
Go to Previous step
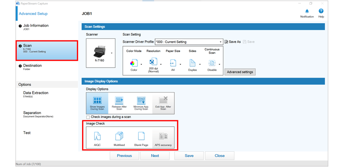124,156
